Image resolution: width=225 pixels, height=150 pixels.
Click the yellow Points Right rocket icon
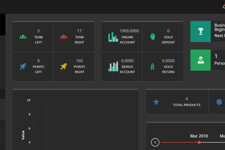(64, 66)
